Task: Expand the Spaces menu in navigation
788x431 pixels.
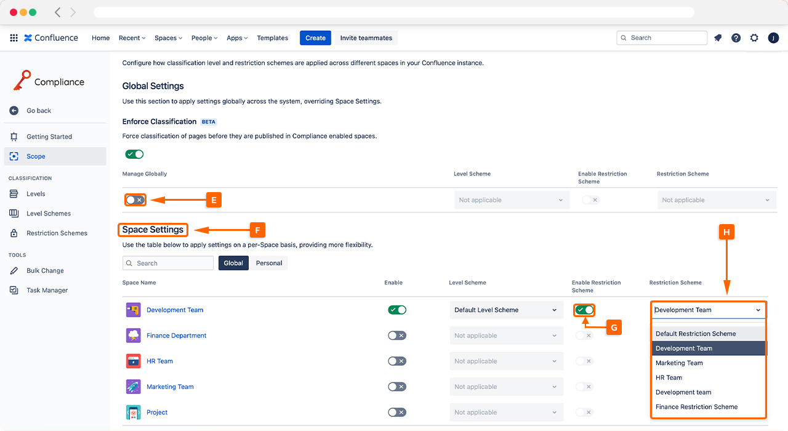Action: point(168,38)
